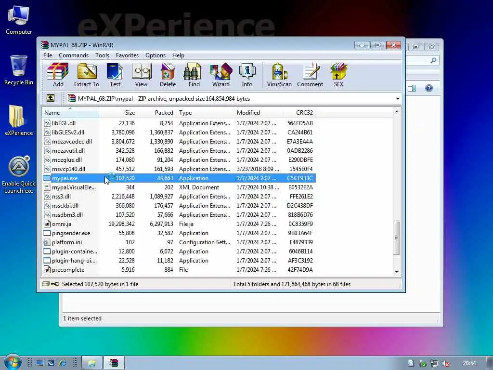Sort list by Name column

click(70, 113)
